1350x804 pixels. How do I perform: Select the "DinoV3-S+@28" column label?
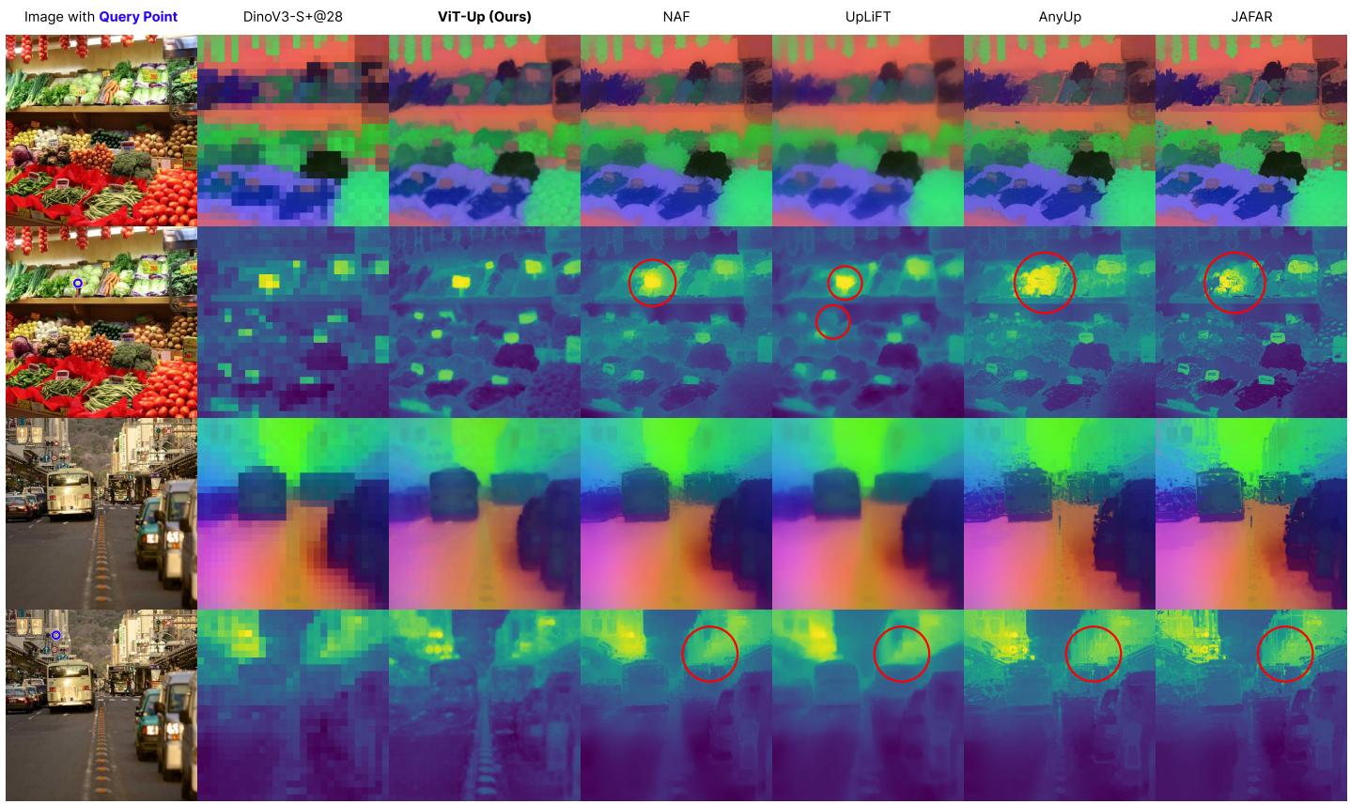tap(292, 17)
